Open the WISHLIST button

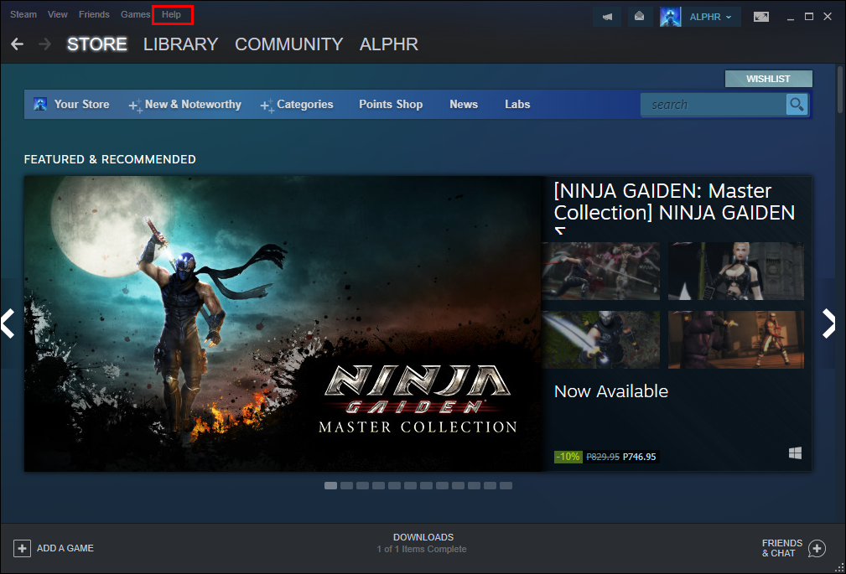[x=768, y=79]
